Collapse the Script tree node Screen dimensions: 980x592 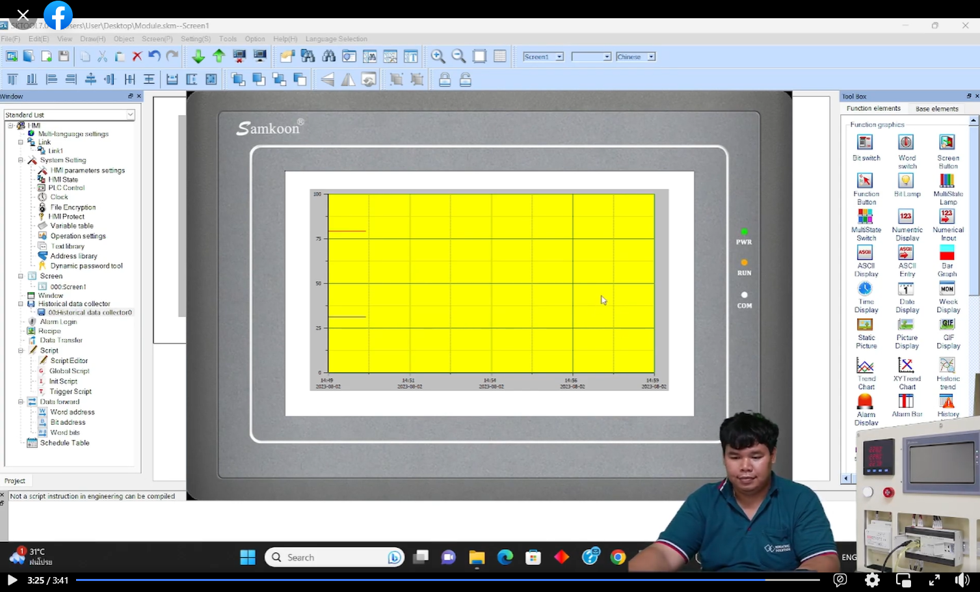pos(21,350)
